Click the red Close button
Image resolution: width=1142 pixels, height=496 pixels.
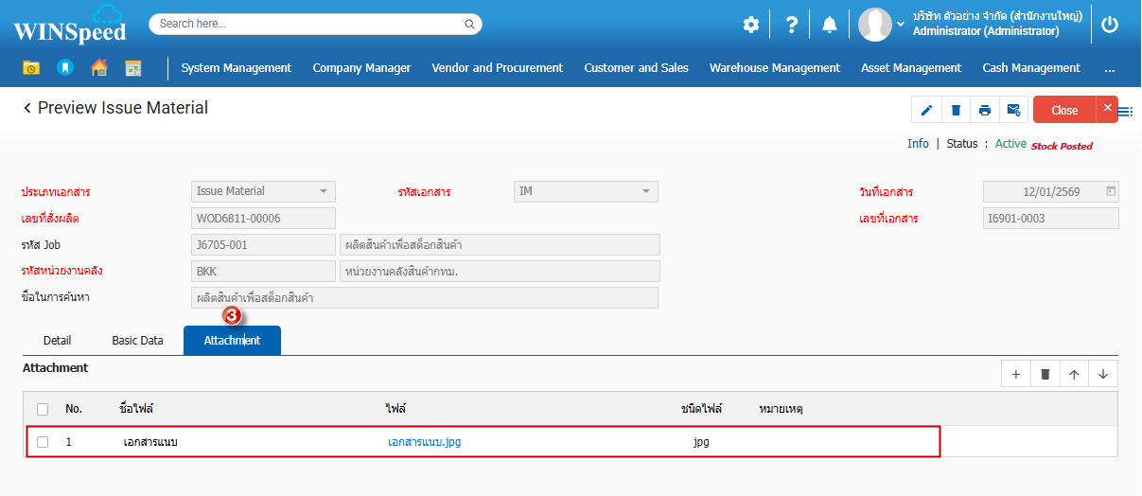(x=1064, y=110)
